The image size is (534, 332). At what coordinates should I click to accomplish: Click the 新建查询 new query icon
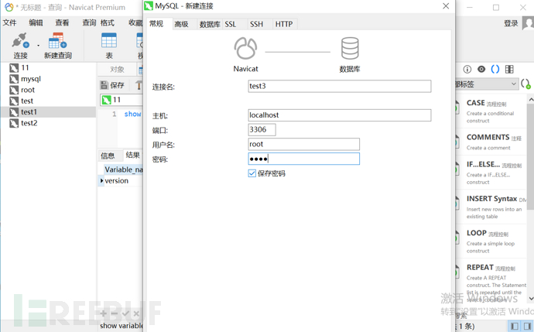[x=57, y=45]
